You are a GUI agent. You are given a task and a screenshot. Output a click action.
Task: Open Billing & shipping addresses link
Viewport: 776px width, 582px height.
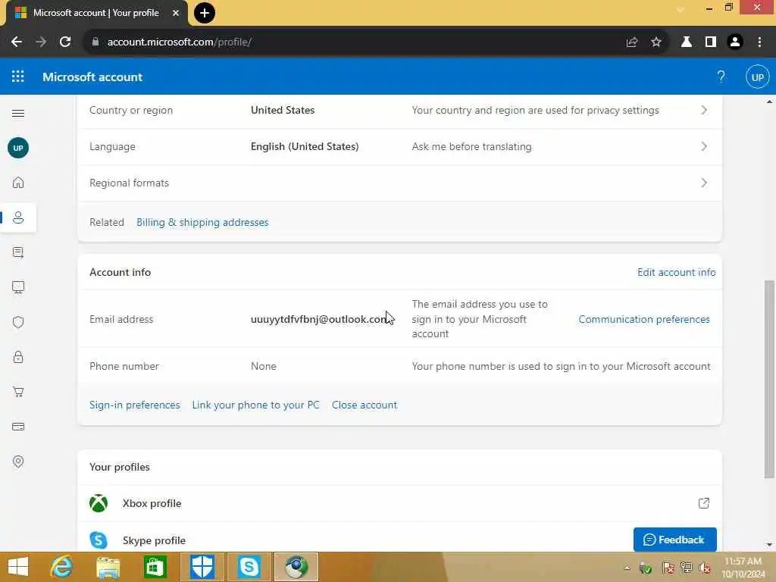point(202,222)
